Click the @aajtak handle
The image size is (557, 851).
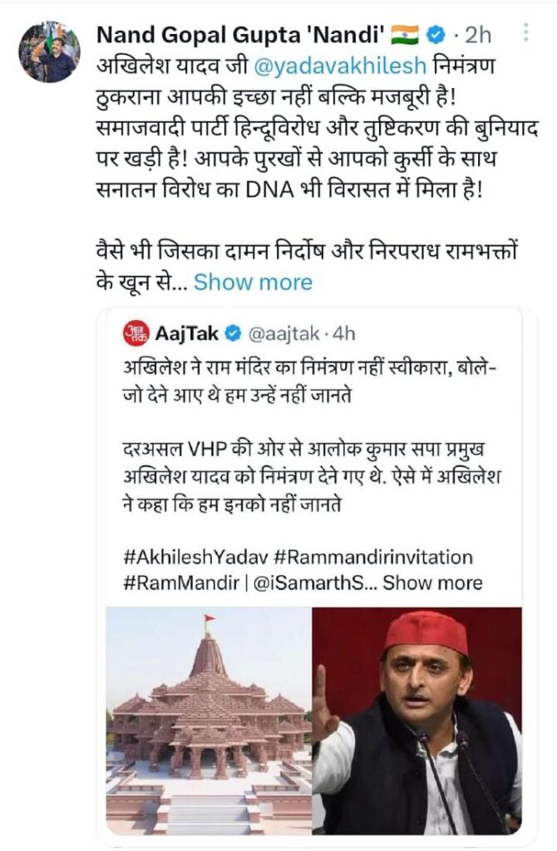coord(284,334)
